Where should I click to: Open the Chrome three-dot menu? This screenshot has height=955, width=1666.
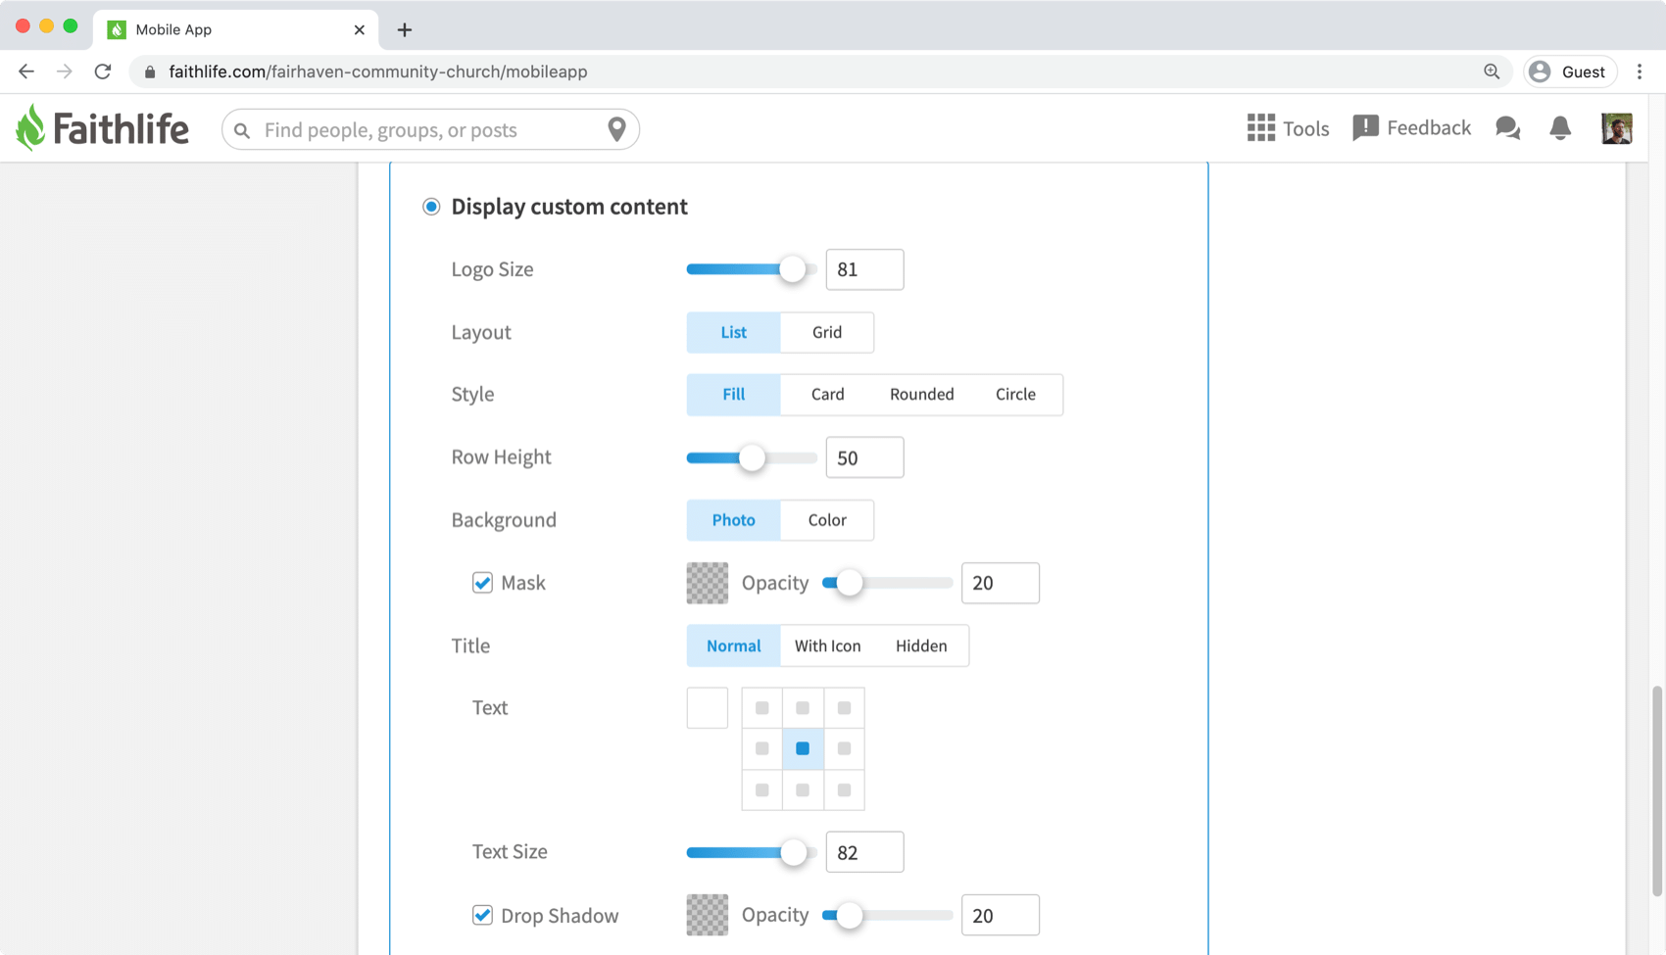click(x=1640, y=72)
